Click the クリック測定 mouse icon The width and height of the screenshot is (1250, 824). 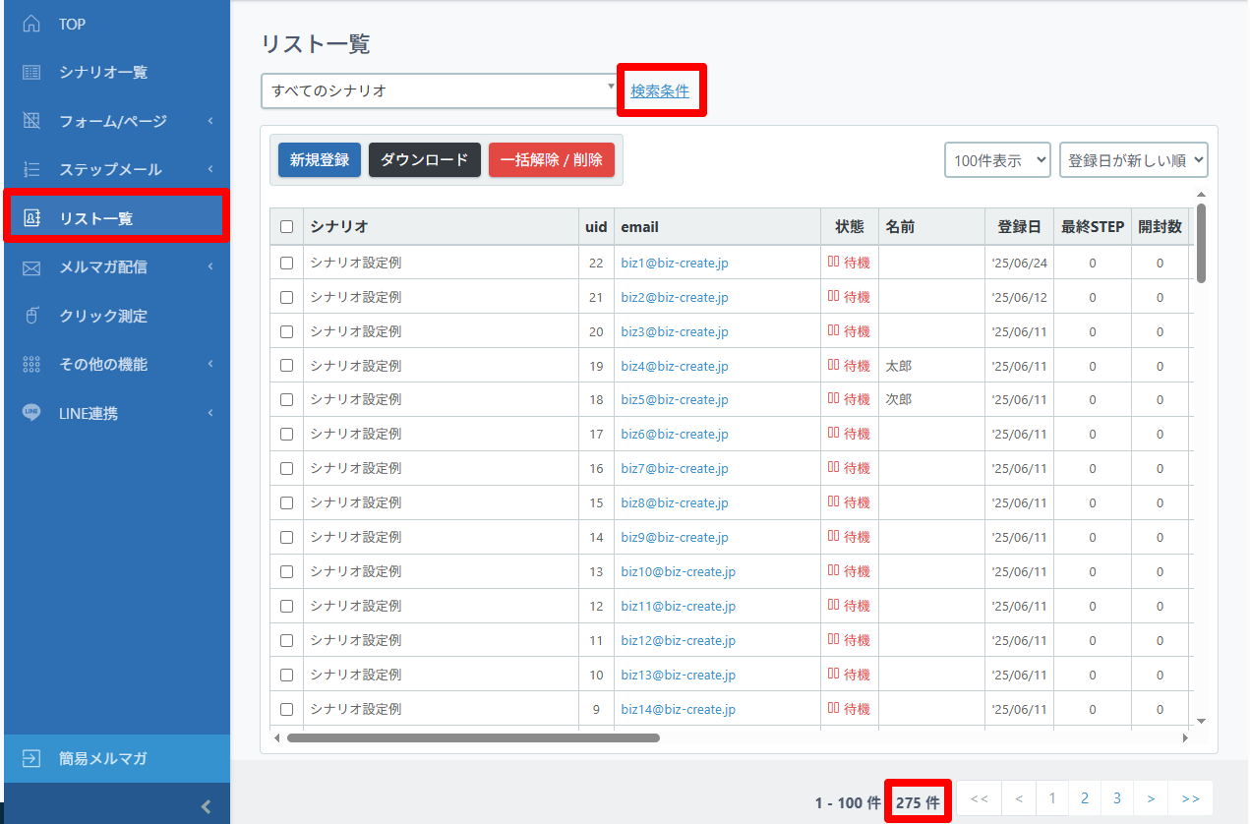[31, 316]
